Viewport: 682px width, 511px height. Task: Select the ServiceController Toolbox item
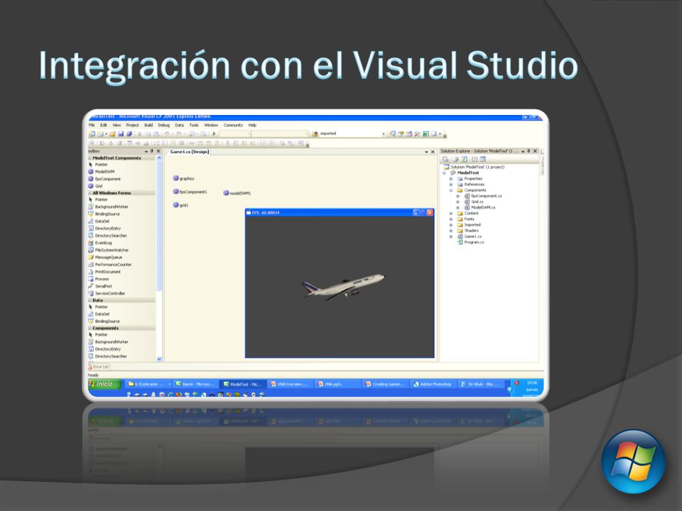pyautogui.click(x=107, y=294)
